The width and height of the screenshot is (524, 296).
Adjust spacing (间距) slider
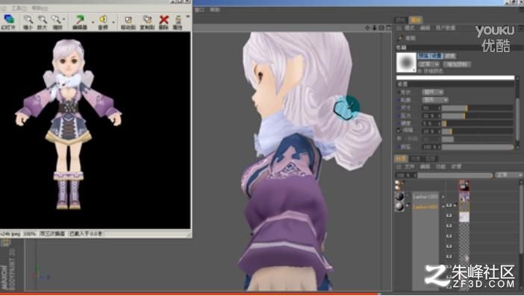pos(478,131)
